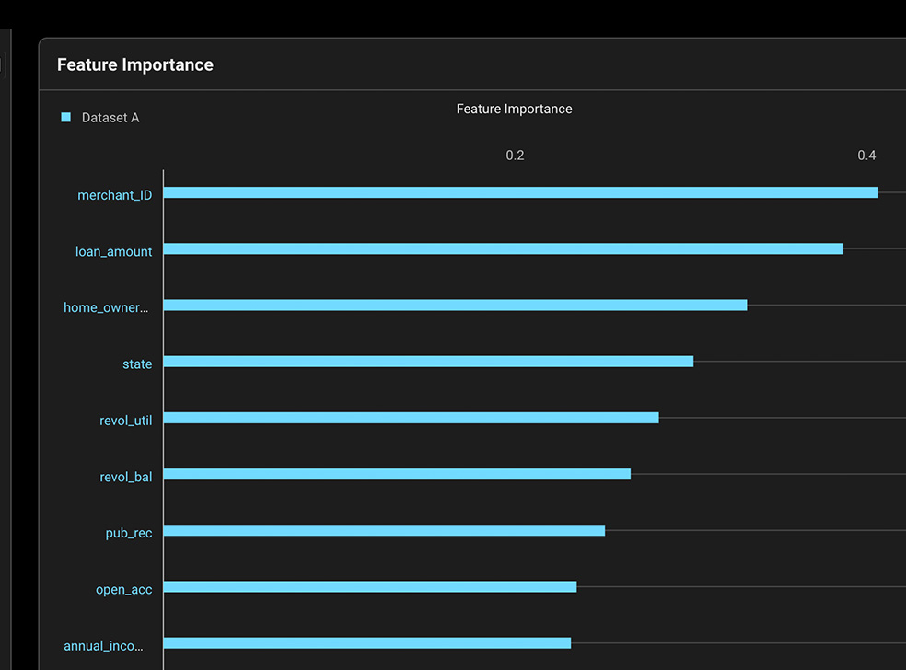The image size is (906, 670).
Task: Click the Dataset A legend color swatch
Action: pos(65,117)
